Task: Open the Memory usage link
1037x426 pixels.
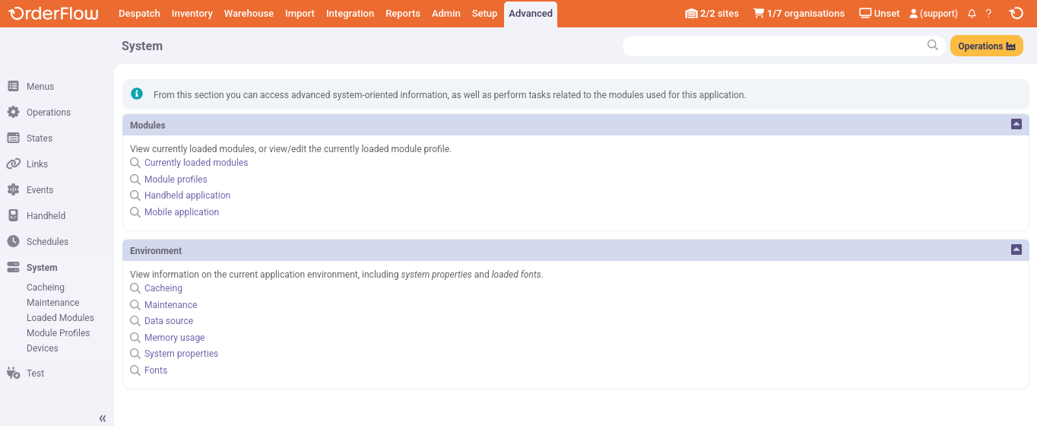Action: pyautogui.click(x=175, y=338)
